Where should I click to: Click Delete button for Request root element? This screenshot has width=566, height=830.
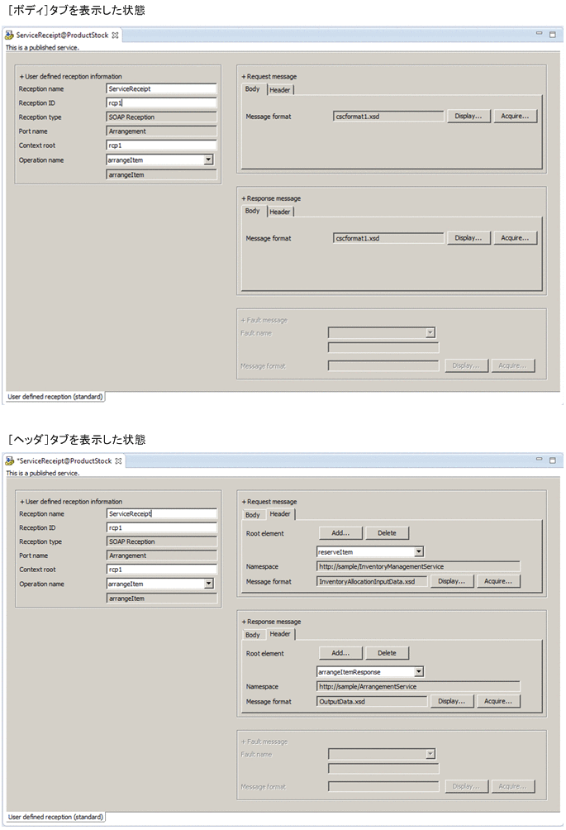pyautogui.click(x=387, y=533)
